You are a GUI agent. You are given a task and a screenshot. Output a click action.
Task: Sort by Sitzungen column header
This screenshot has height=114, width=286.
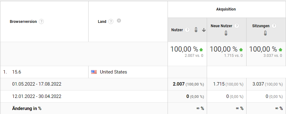(x=261, y=26)
